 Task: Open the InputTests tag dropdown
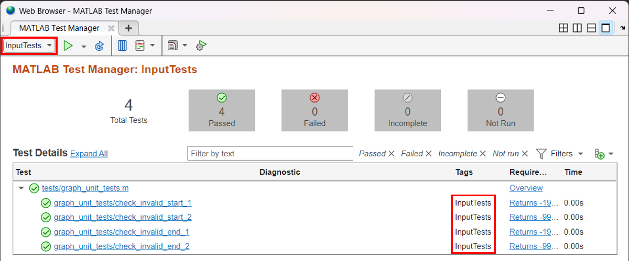(29, 46)
